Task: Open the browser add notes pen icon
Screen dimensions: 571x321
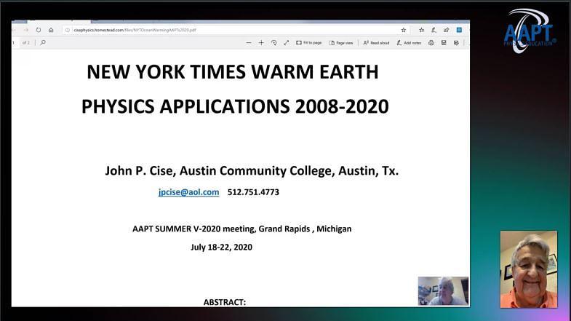Action: 434,30
